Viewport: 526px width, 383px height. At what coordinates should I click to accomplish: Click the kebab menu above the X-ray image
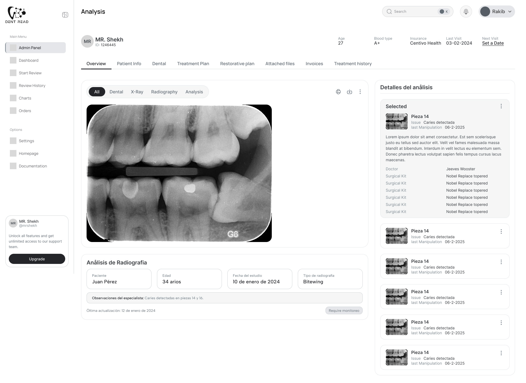point(360,92)
